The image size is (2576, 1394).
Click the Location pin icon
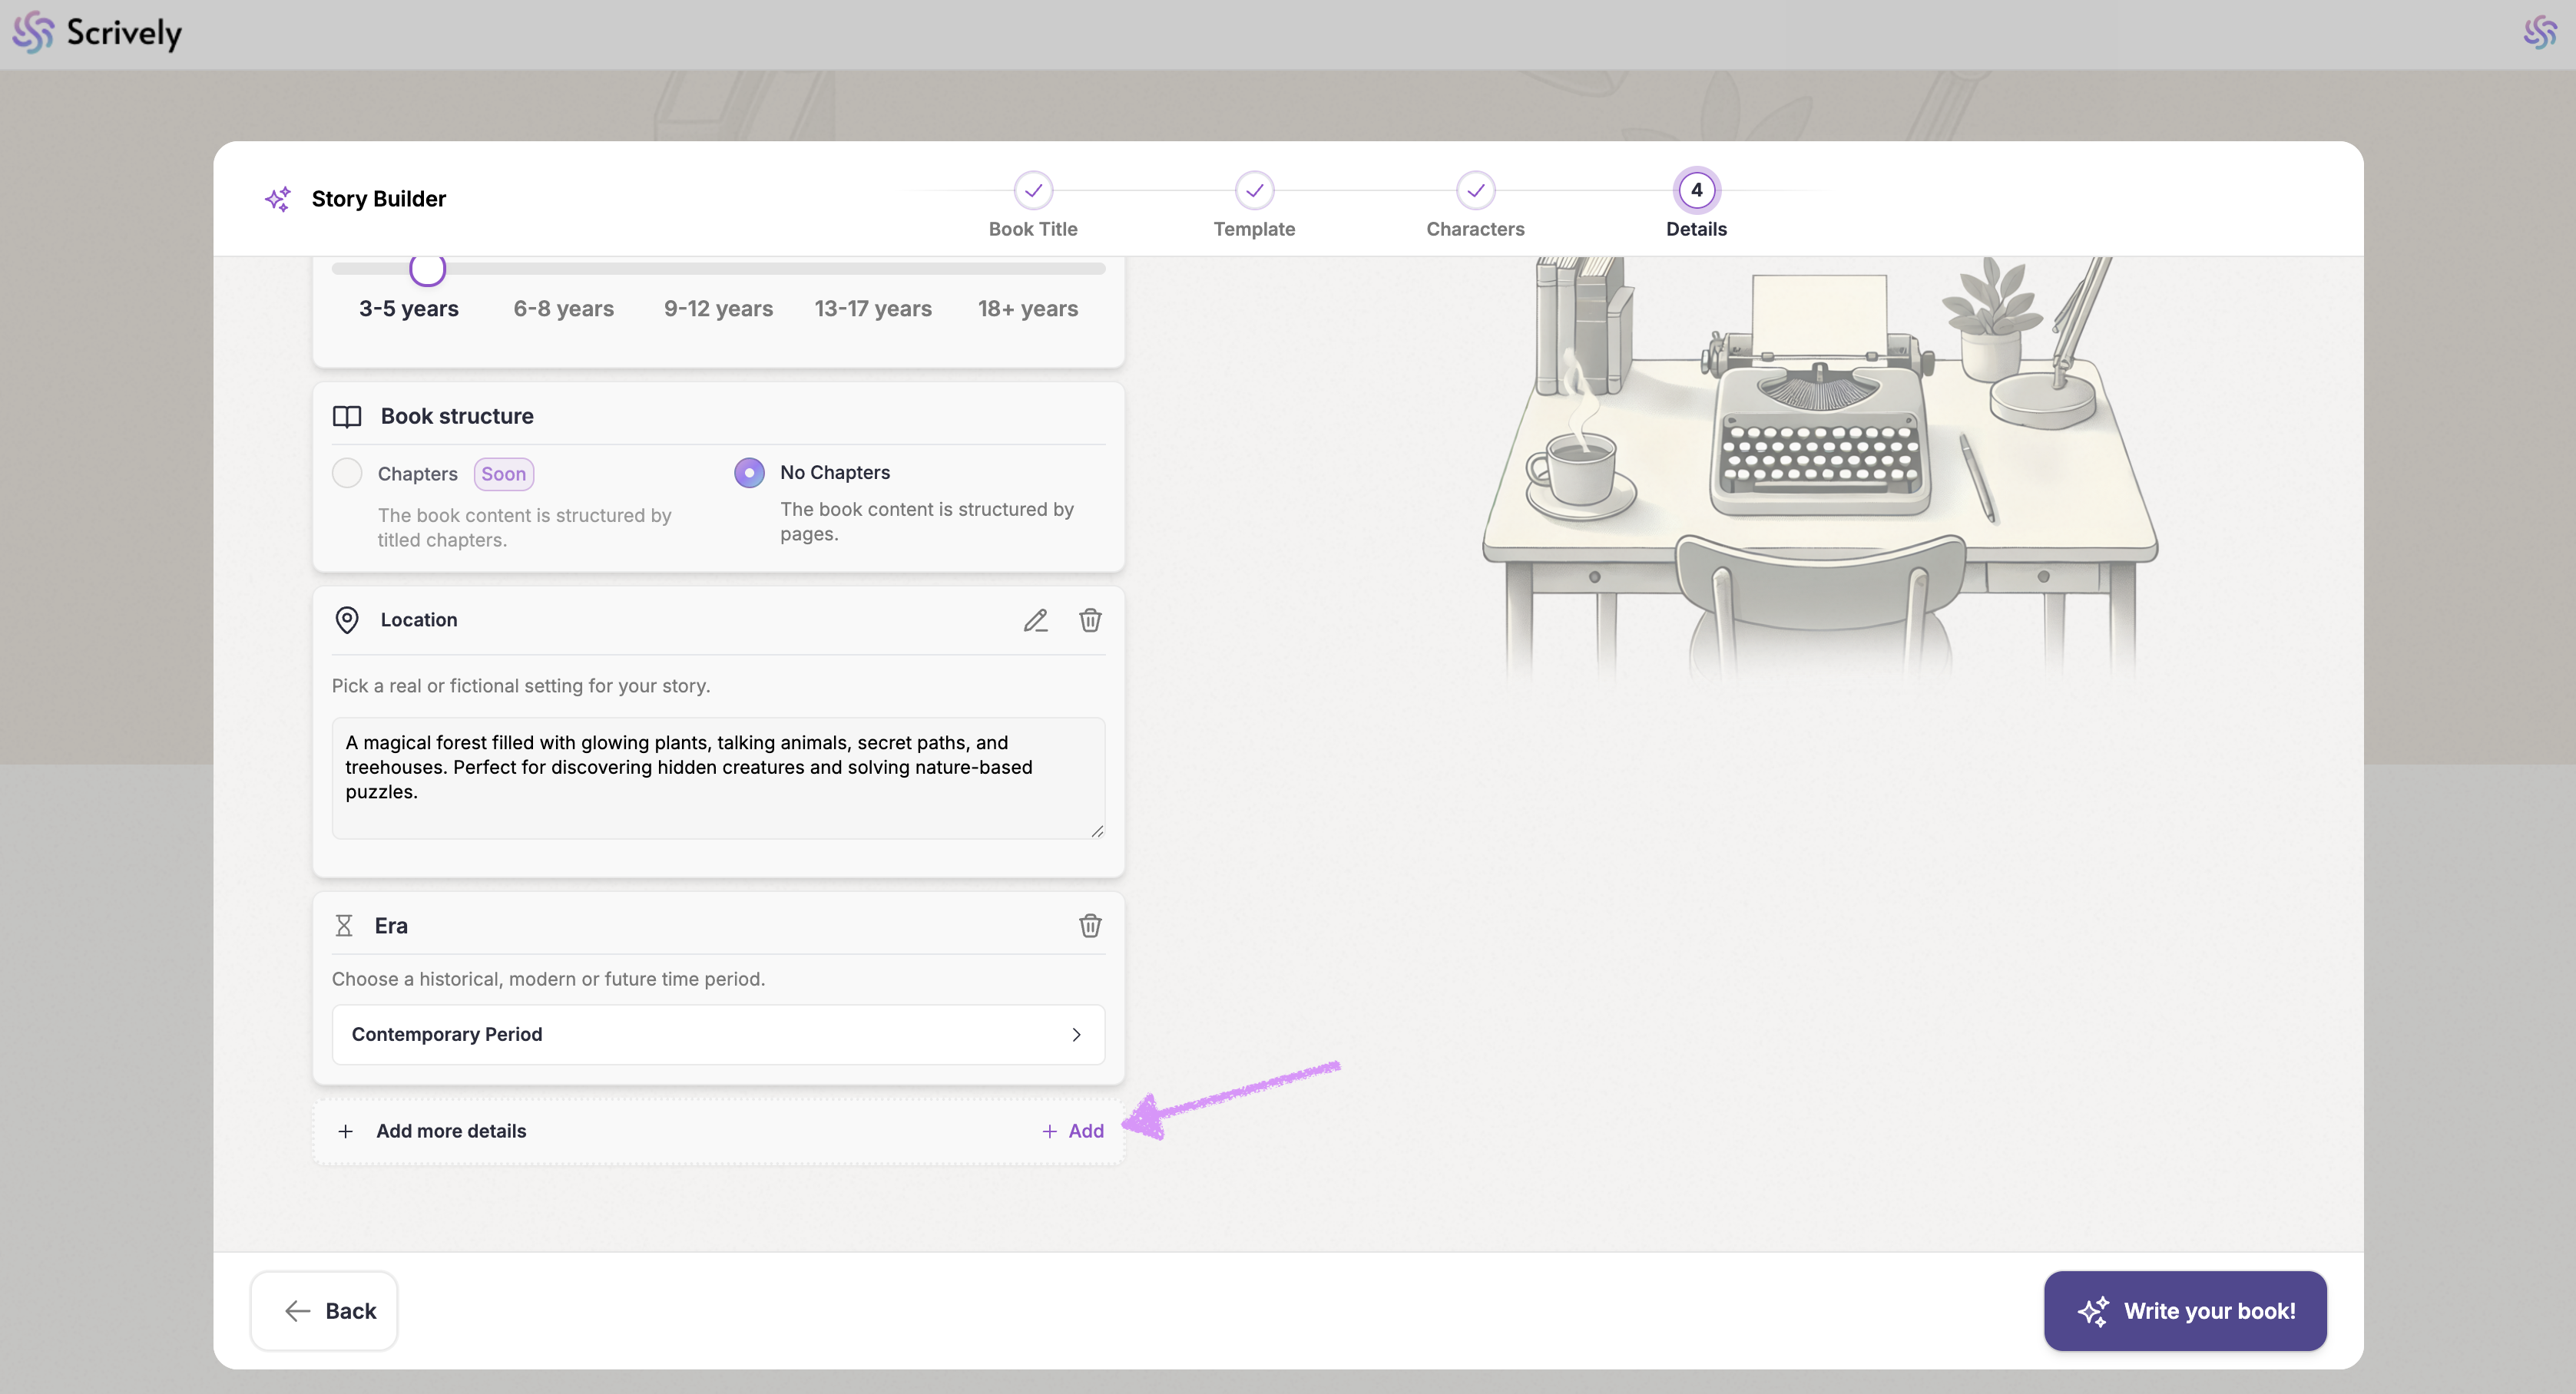coord(346,620)
